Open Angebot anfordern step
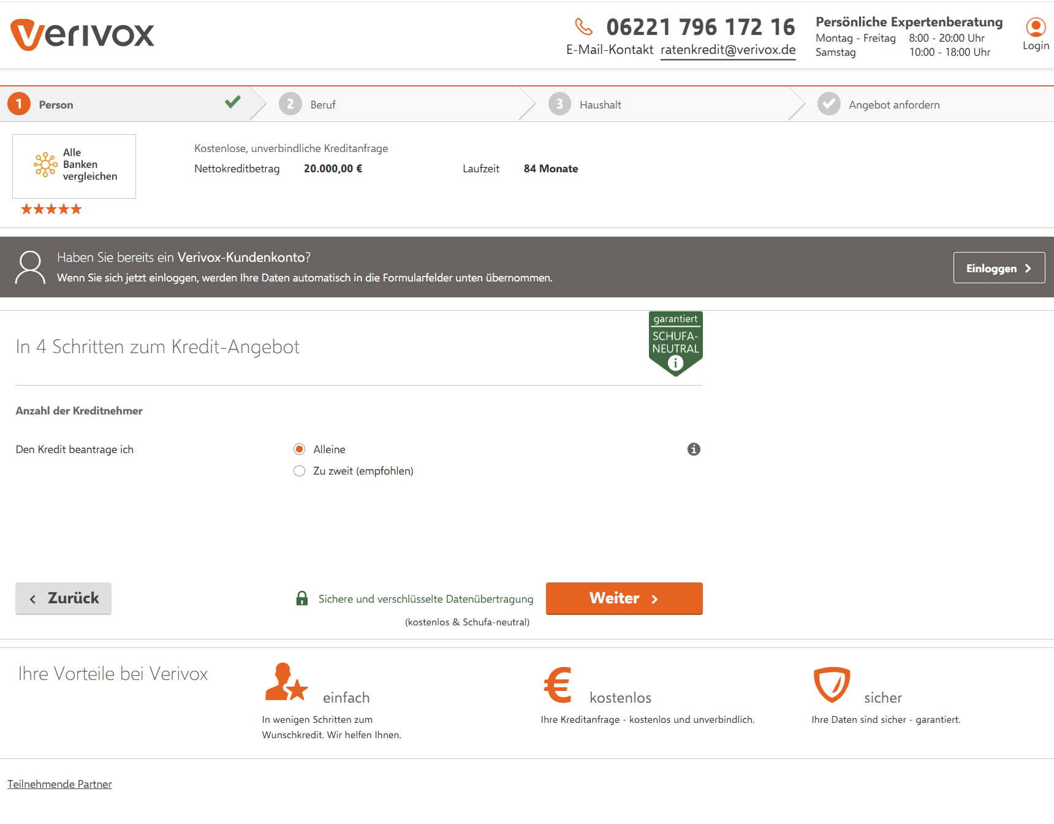Image resolution: width=1054 pixels, height=824 pixels. click(893, 105)
